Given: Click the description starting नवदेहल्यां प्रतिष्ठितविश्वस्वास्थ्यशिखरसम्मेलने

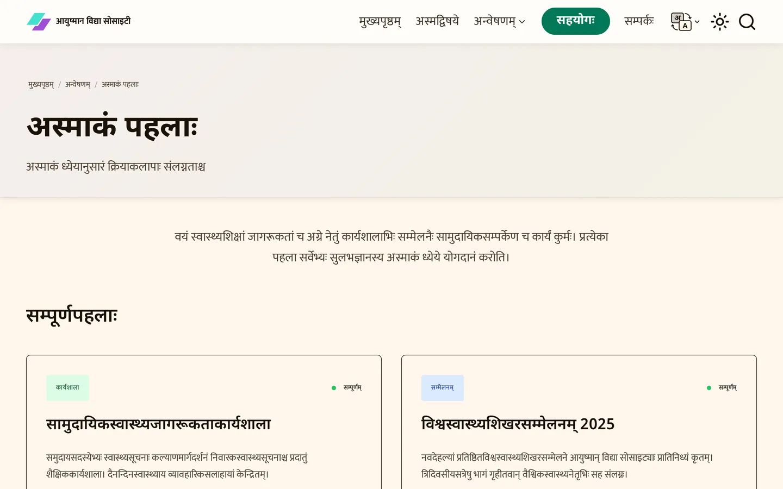Looking at the screenshot, I should point(567,466).
